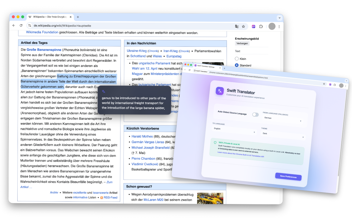Go back in the Swift Translator Settings window

click(185, 70)
